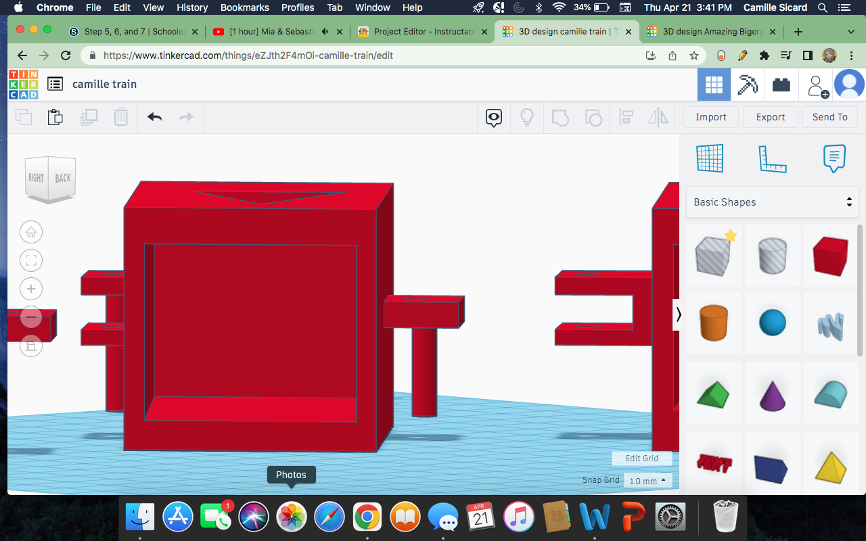The height and width of the screenshot is (541, 866).
Task: Pick the striped Box hole shape
Action: pos(714,255)
